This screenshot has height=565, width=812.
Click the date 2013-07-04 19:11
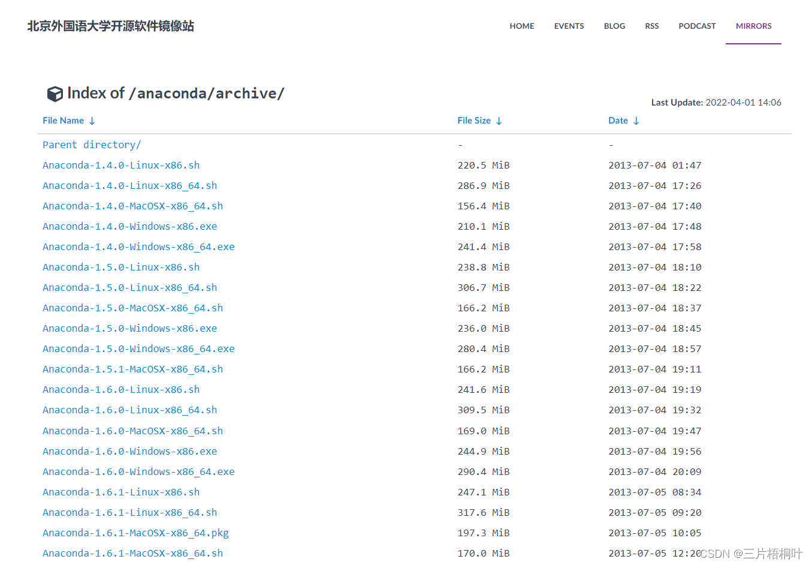tap(655, 369)
